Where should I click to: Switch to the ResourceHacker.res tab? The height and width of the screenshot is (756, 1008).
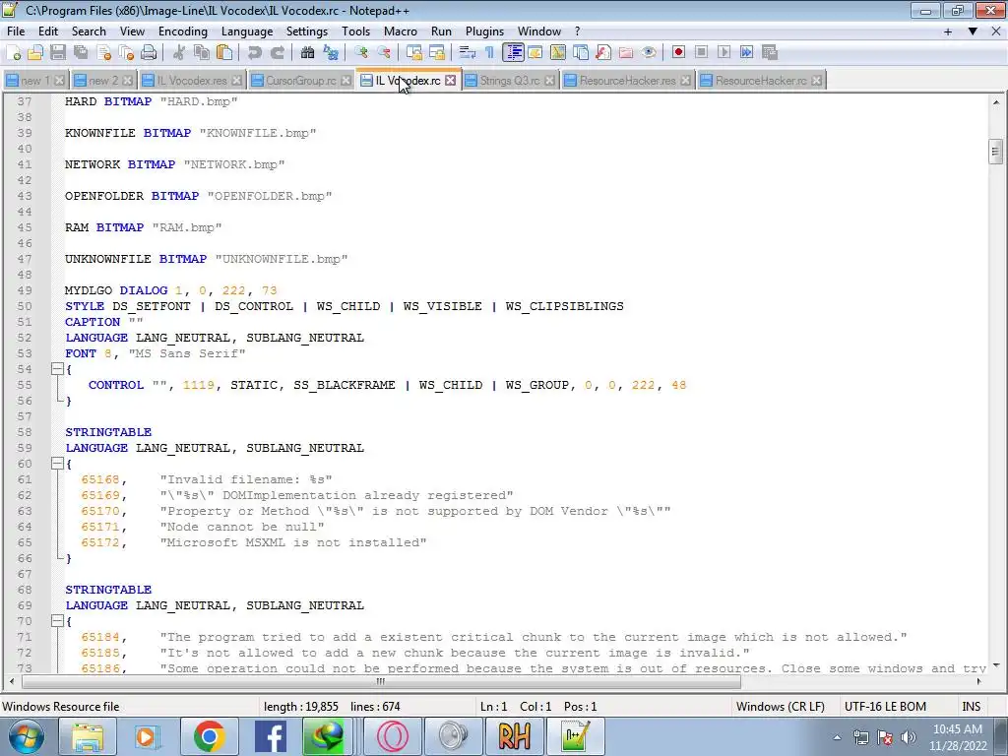coord(627,81)
